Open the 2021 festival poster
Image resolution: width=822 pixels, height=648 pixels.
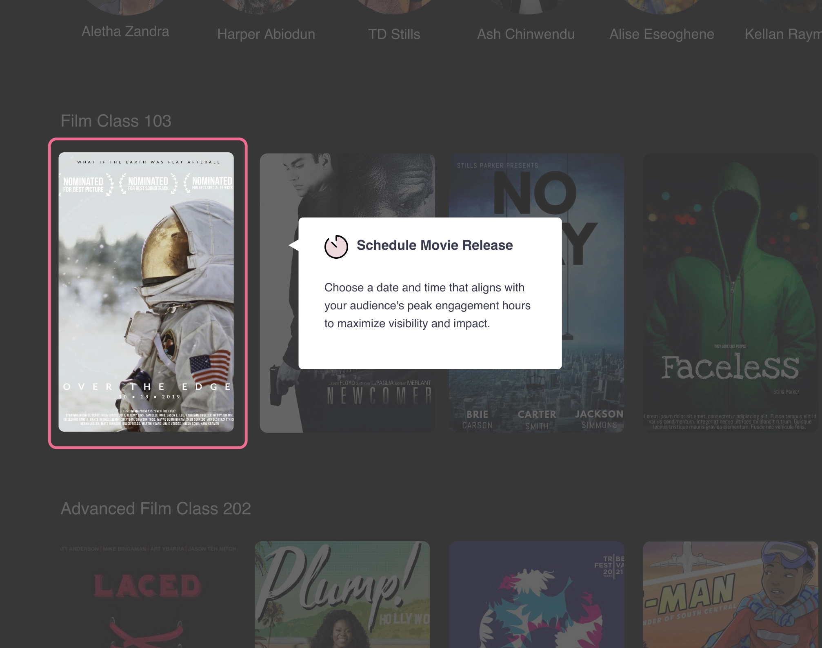click(536, 595)
